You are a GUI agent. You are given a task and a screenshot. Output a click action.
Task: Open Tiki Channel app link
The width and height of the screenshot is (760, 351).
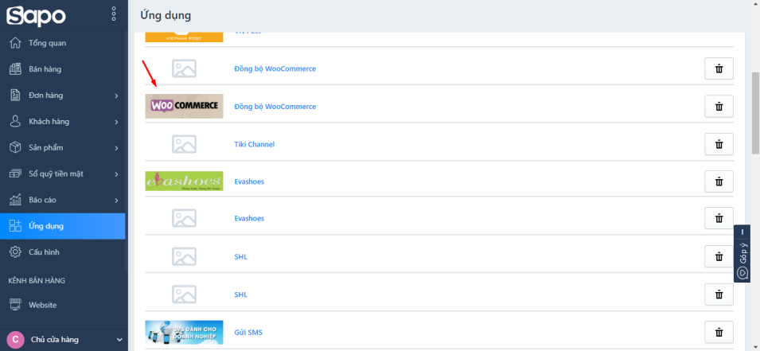(254, 145)
